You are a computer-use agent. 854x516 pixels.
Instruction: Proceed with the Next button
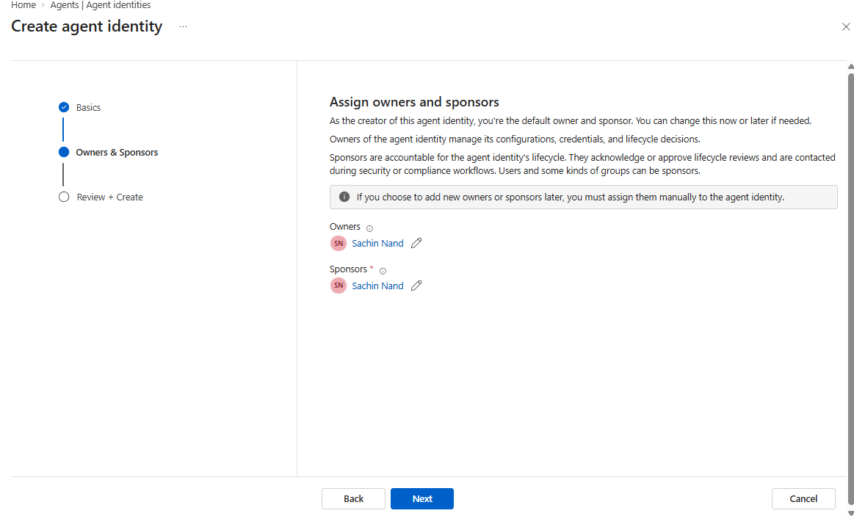point(422,498)
